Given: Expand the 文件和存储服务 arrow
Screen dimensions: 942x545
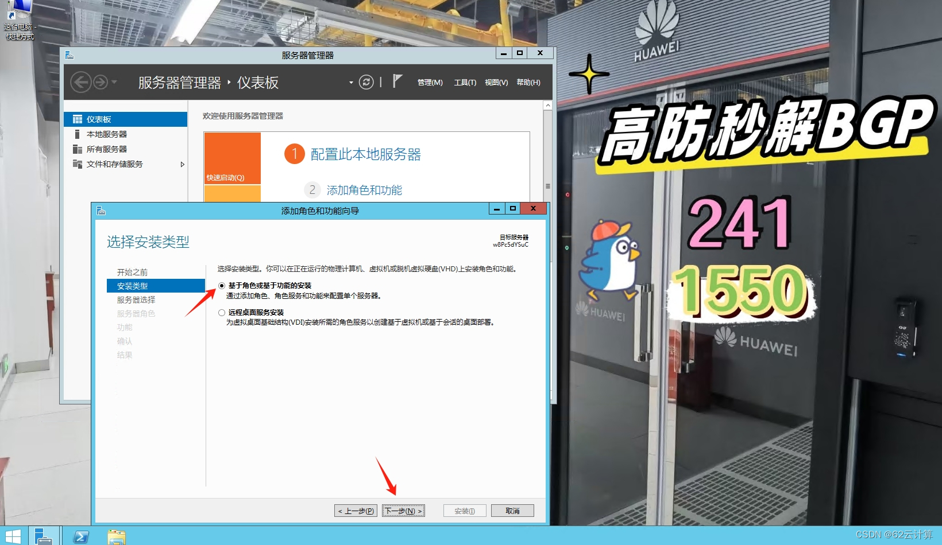Looking at the screenshot, I should [x=183, y=164].
